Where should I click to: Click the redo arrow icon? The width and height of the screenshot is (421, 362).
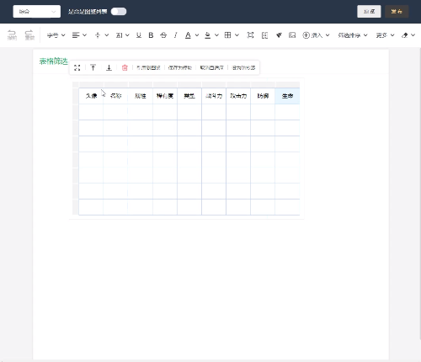(x=29, y=35)
